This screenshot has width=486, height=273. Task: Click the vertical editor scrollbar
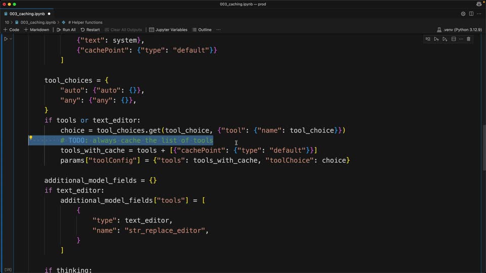(x=484, y=147)
